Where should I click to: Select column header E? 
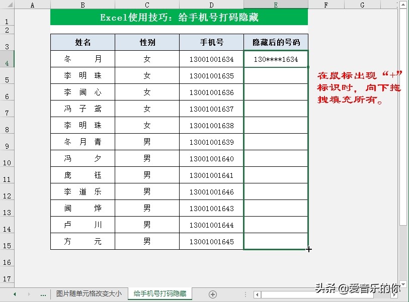point(275,5)
